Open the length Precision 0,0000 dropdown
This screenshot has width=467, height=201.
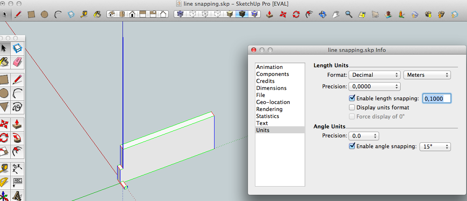click(x=375, y=86)
